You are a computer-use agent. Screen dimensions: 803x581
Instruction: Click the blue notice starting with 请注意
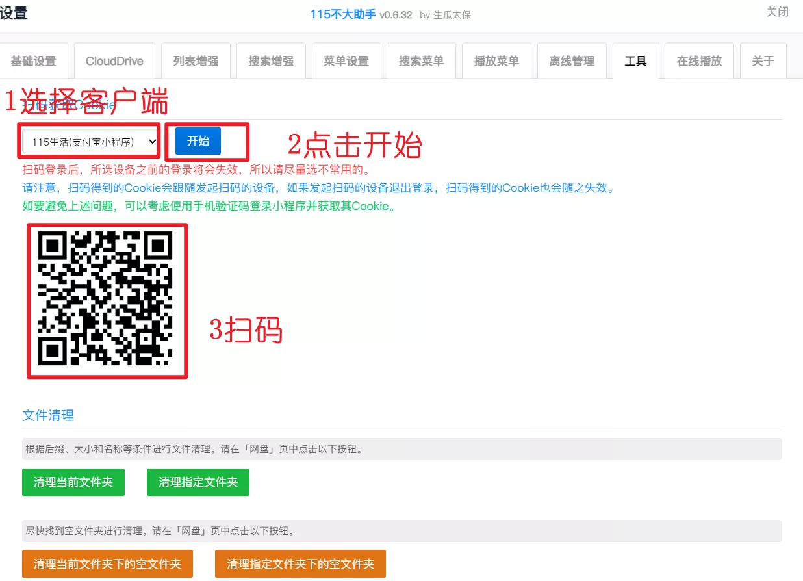(x=318, y=188)
